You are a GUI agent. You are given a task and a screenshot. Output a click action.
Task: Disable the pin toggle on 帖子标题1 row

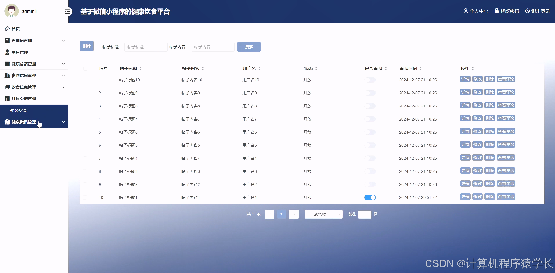pos(370,197)
